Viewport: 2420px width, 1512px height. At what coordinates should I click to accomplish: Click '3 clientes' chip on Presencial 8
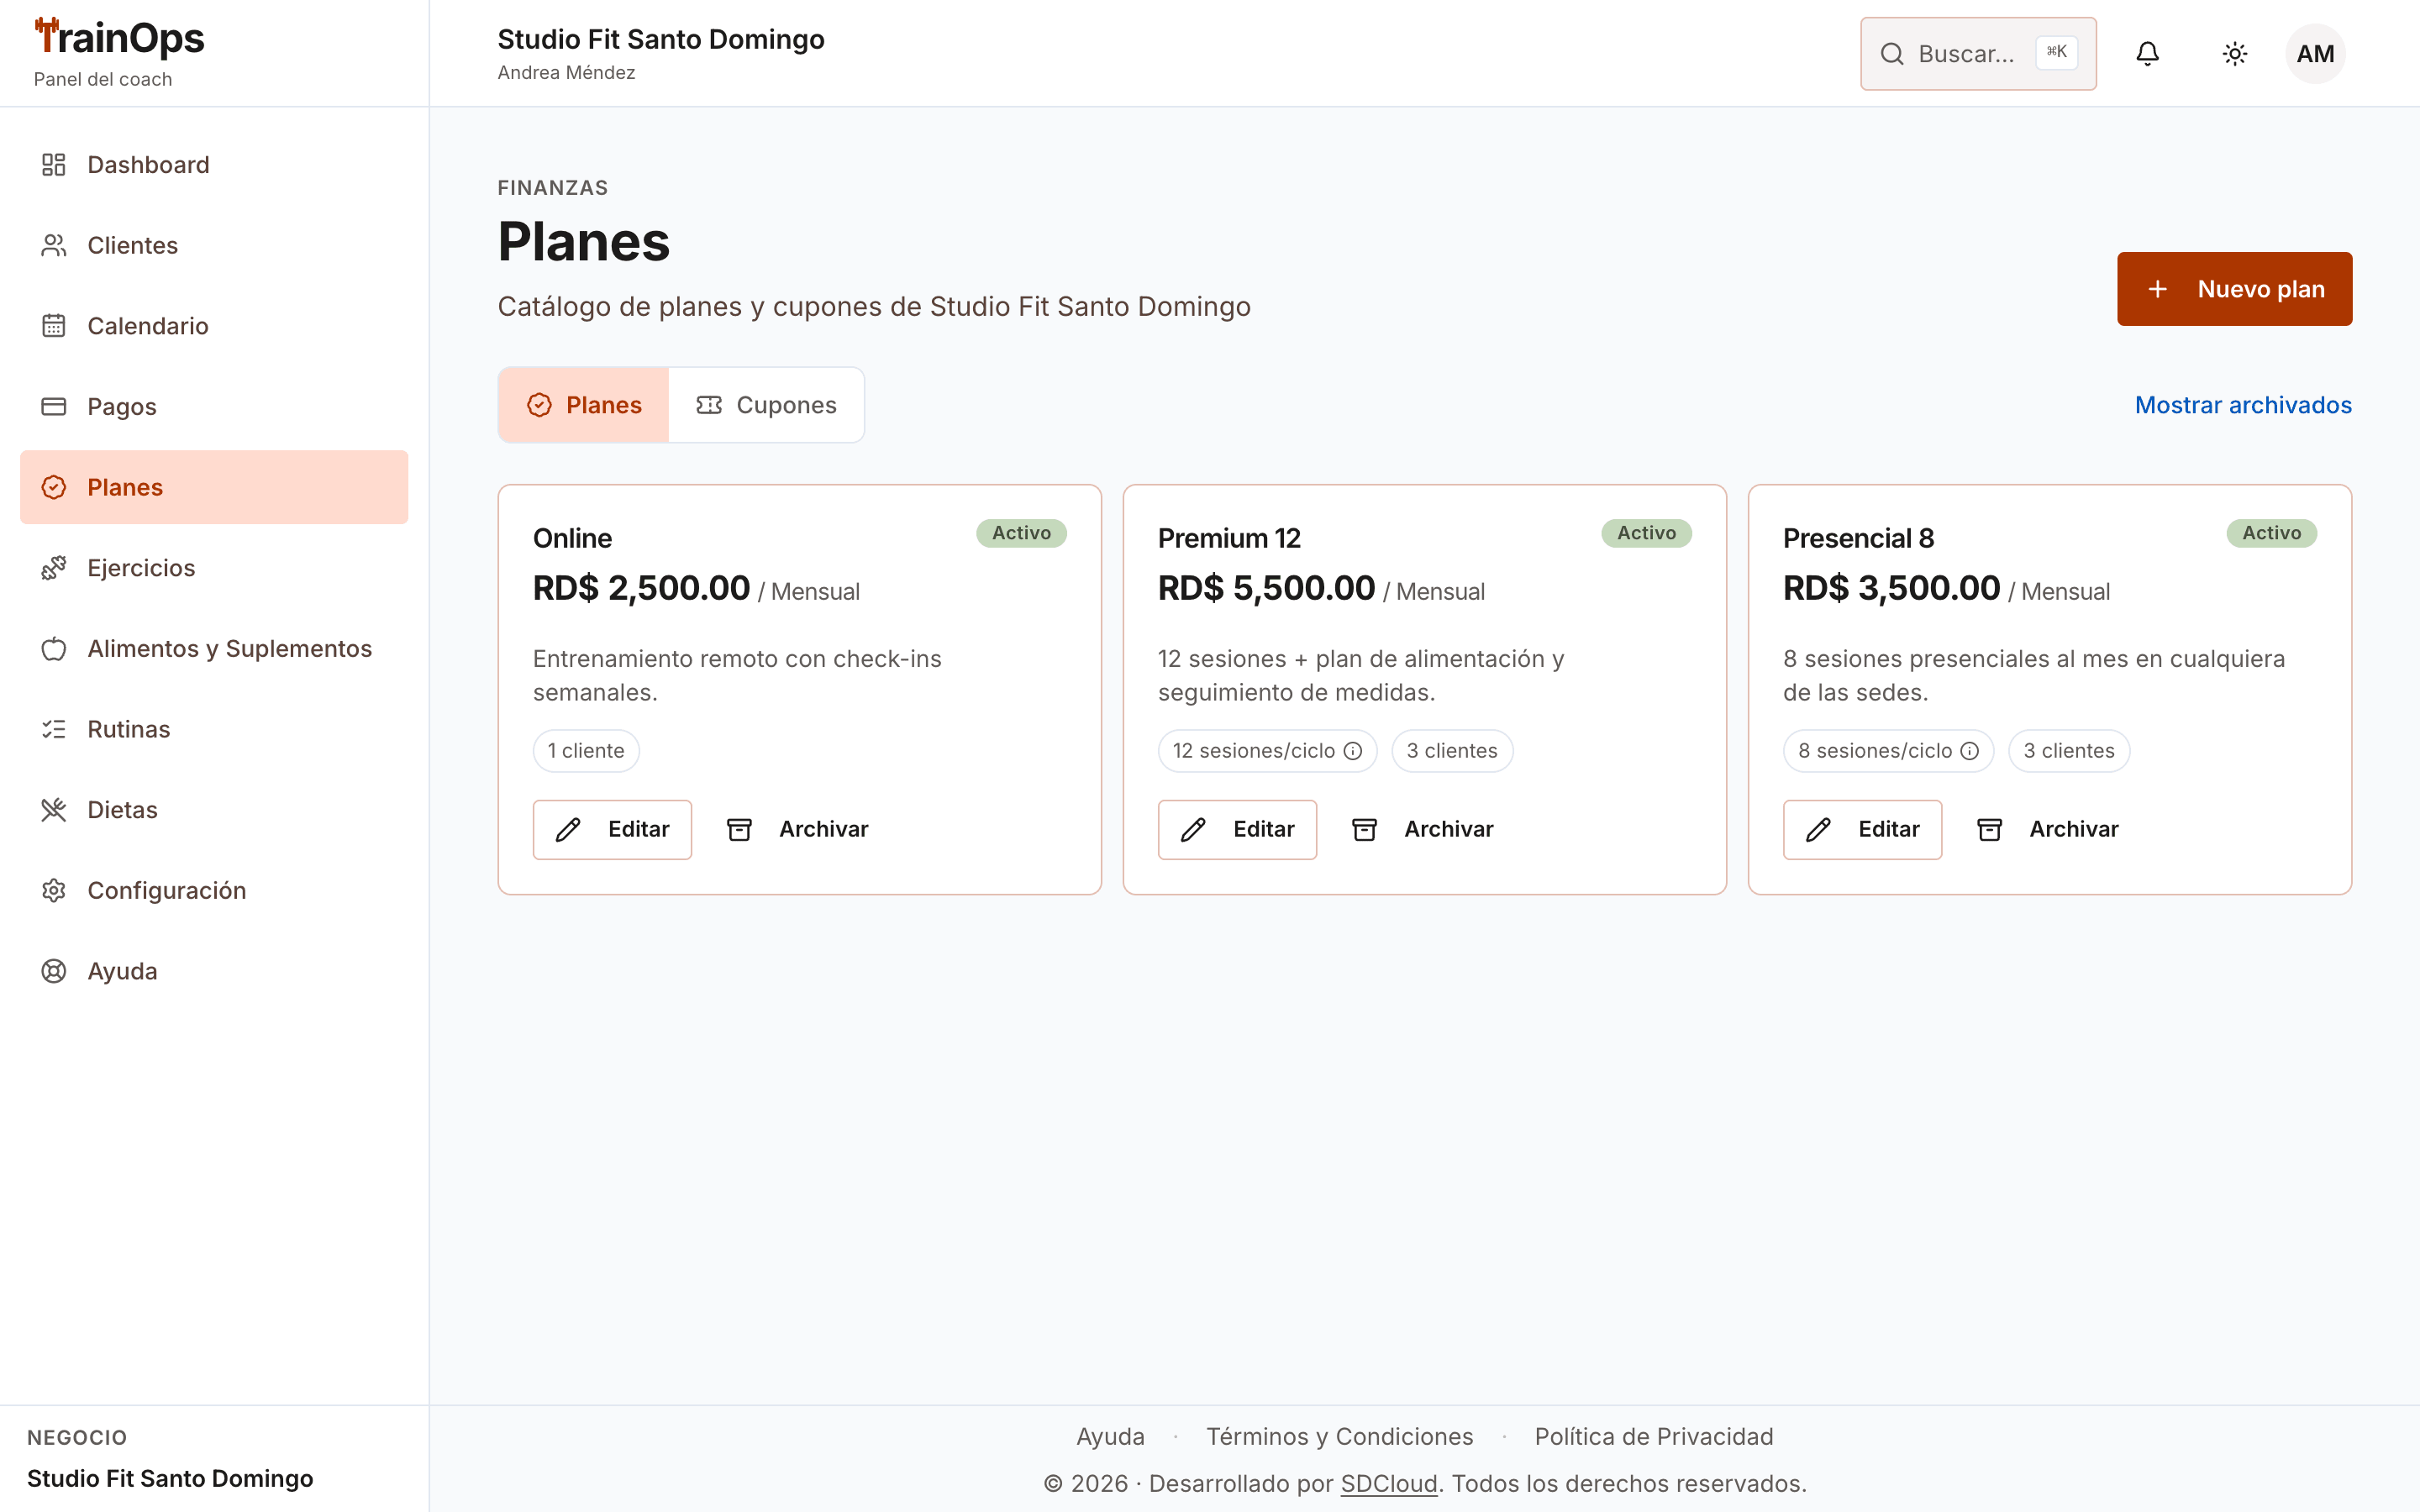point(2069,751)
